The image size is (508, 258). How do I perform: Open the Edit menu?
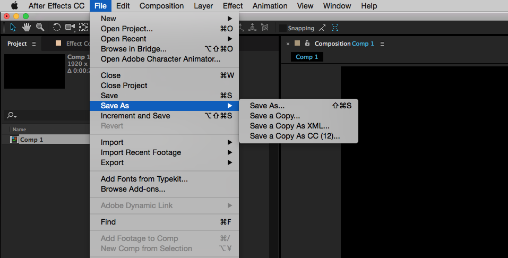[x=123, y=6]
